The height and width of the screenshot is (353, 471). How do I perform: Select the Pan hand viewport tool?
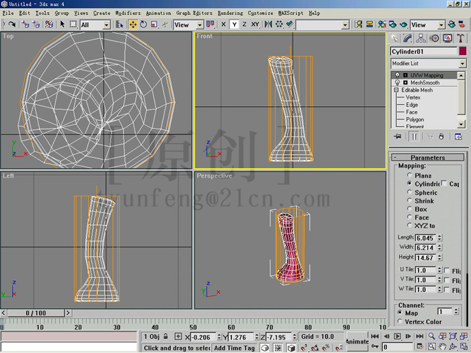pyautogui.click(x=443, y=347)
